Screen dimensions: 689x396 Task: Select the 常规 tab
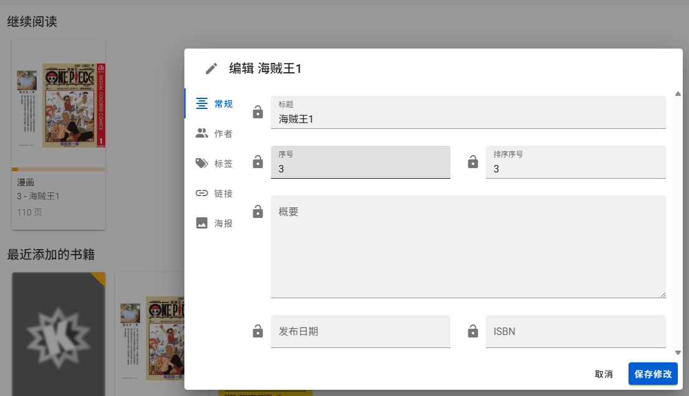tap(214, 103)
